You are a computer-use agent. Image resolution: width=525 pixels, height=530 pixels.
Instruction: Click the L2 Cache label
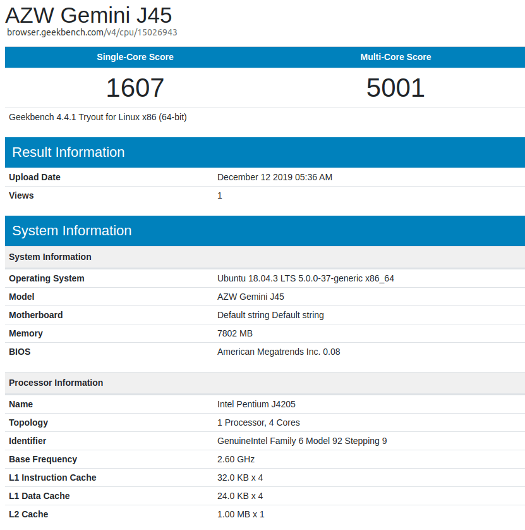(x=28, y=514)
